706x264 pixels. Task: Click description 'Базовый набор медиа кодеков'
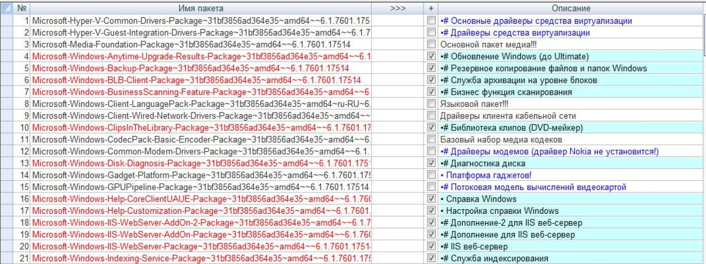[x=501, y=139]
